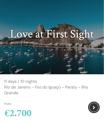Screen dimensions: 104x123
Task: Open the Love at First Sight title
Action: (x=52, y=34)
